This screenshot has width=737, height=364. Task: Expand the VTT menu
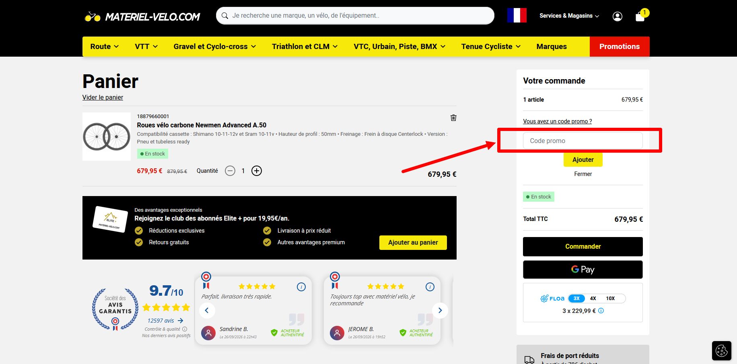(x=146, y=47)
